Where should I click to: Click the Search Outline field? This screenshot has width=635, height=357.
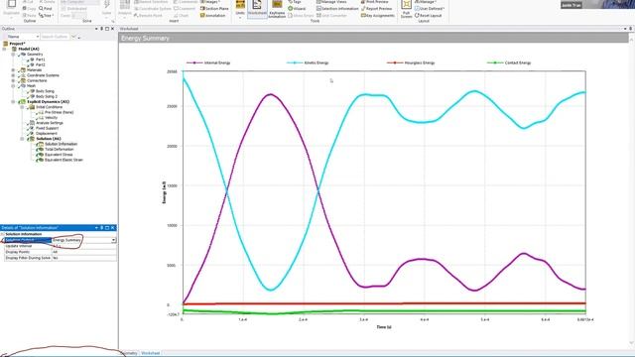(56, 37)
